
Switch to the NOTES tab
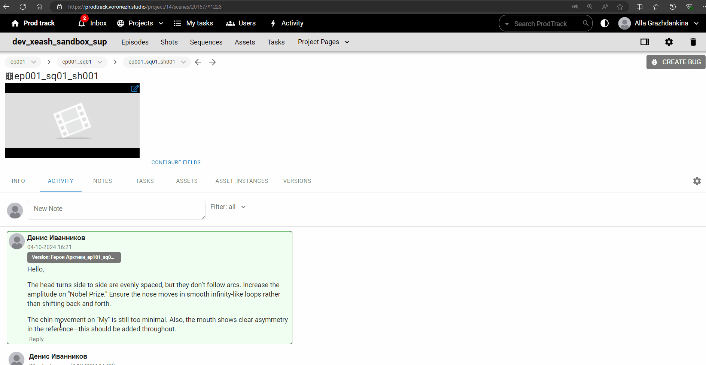(103, 181)
